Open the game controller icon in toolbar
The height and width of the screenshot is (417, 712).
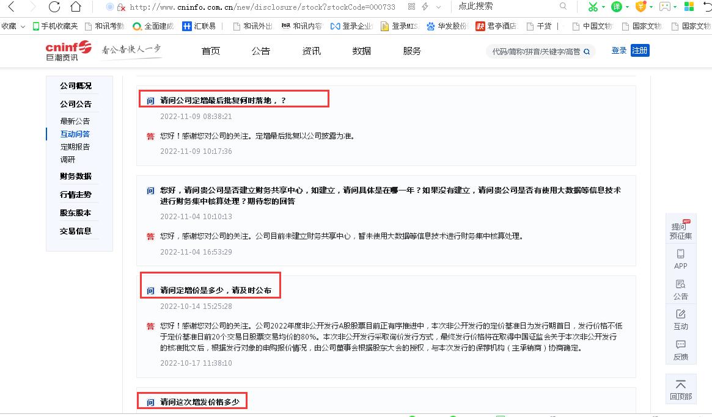coord(665,7)
